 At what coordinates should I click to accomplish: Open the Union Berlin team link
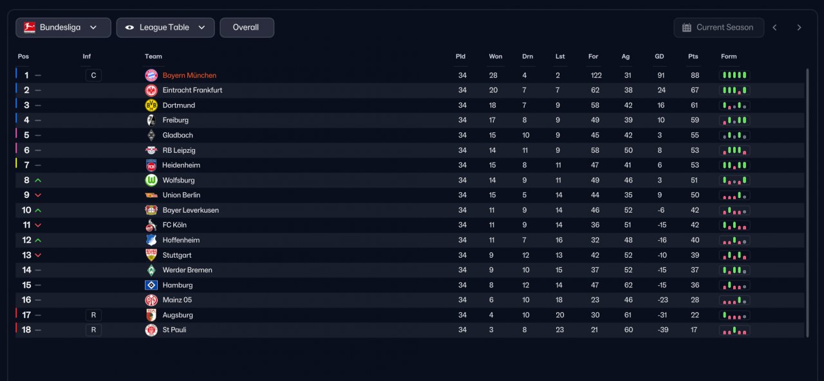click(182, 195)
